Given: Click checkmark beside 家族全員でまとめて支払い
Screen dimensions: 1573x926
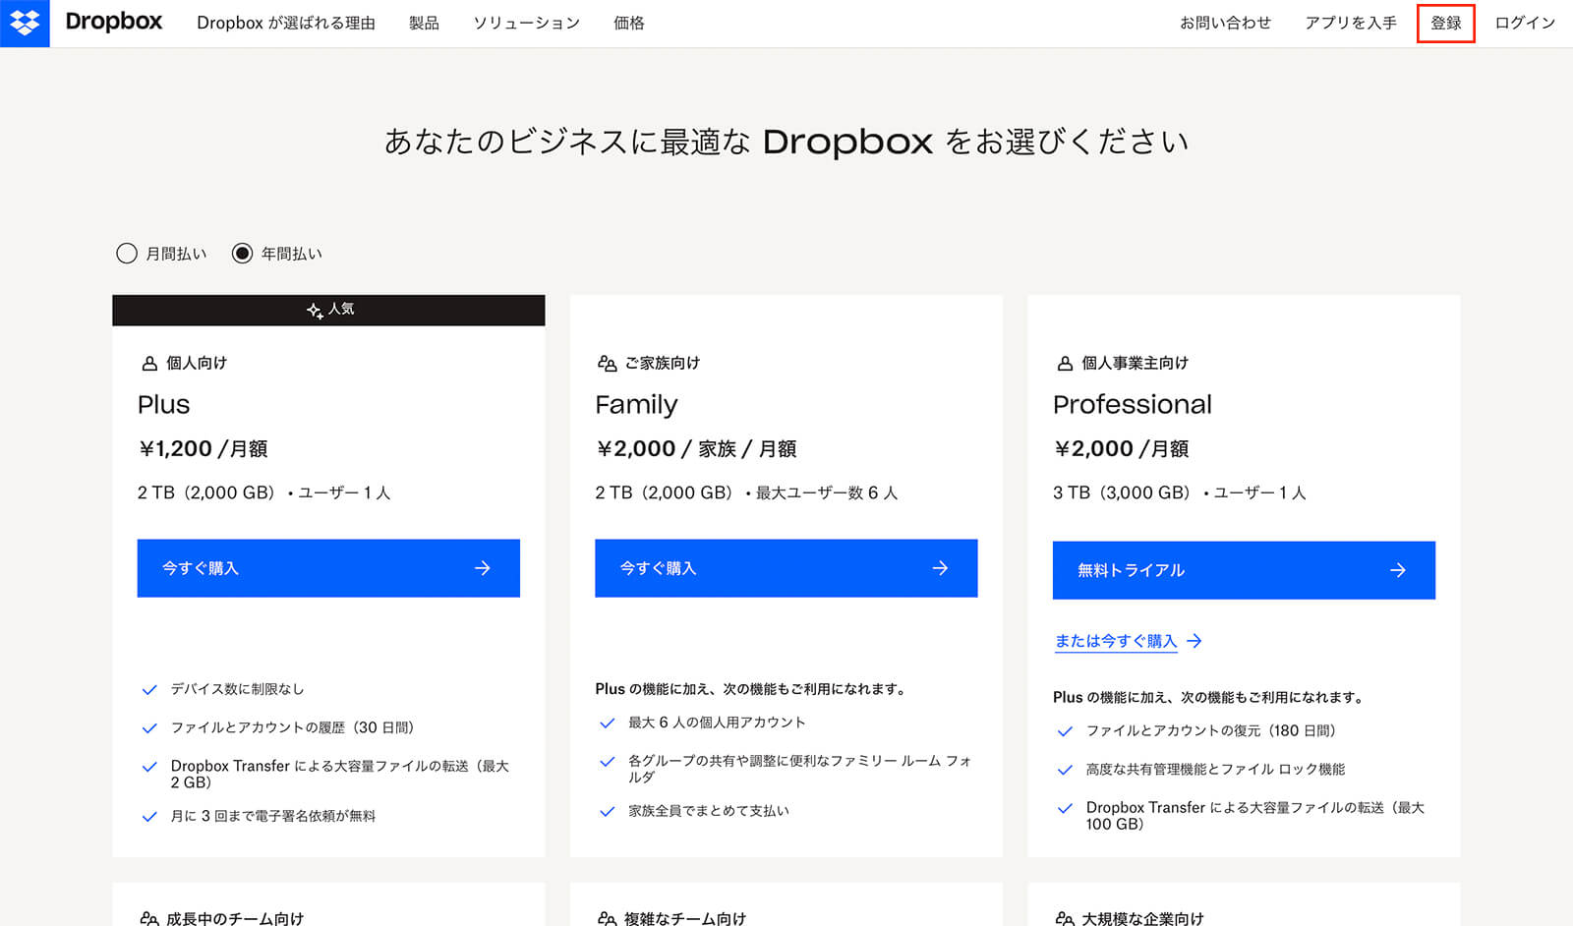Looking at the screenshot, I should click(608, 812).
